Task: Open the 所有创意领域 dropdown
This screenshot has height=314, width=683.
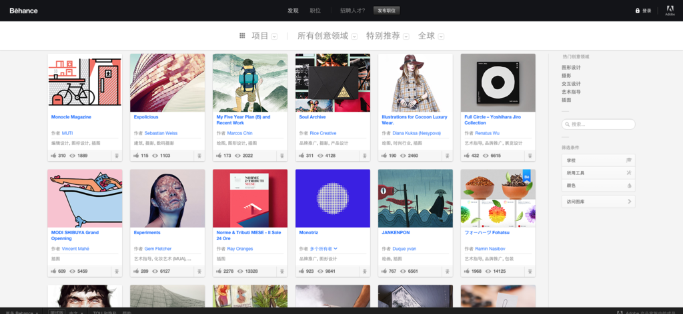Action: point(355,37)
